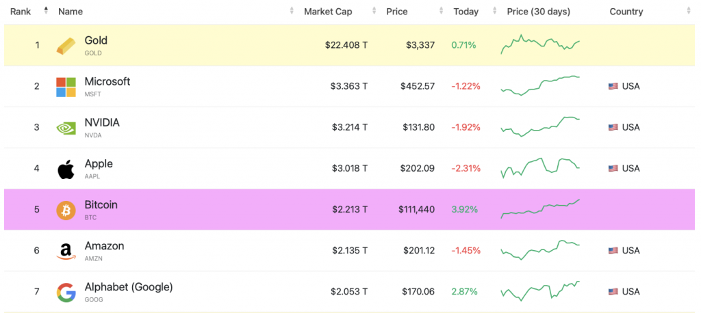Click Apple's 30-day price chart
701x313 pixels.
pyautogui.click(x=540, y=168)
